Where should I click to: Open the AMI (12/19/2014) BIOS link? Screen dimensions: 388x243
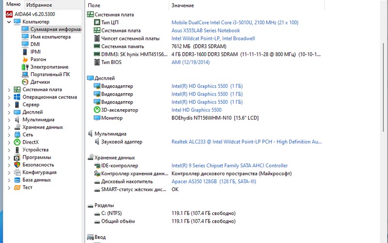191,62
